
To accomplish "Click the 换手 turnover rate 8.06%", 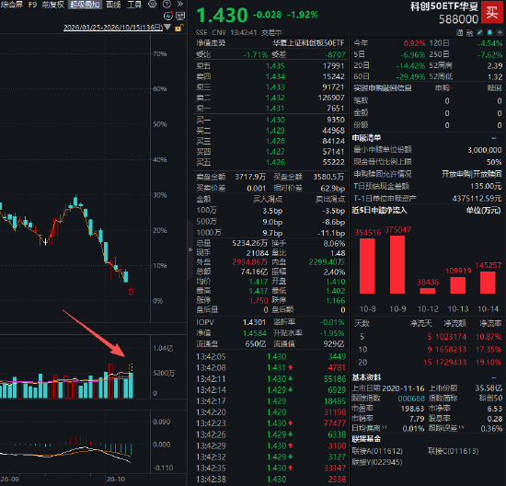I will click(334, 244).
